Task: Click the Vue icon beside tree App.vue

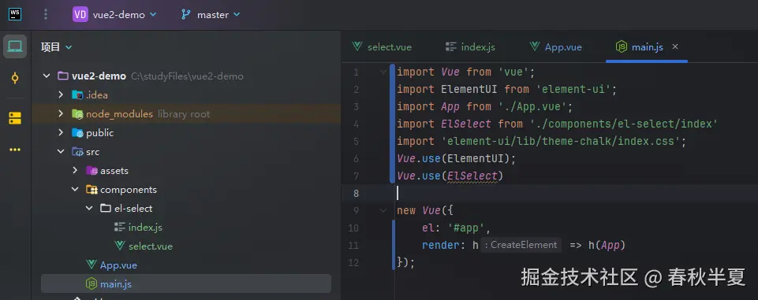Action: [x=91, y=265]
